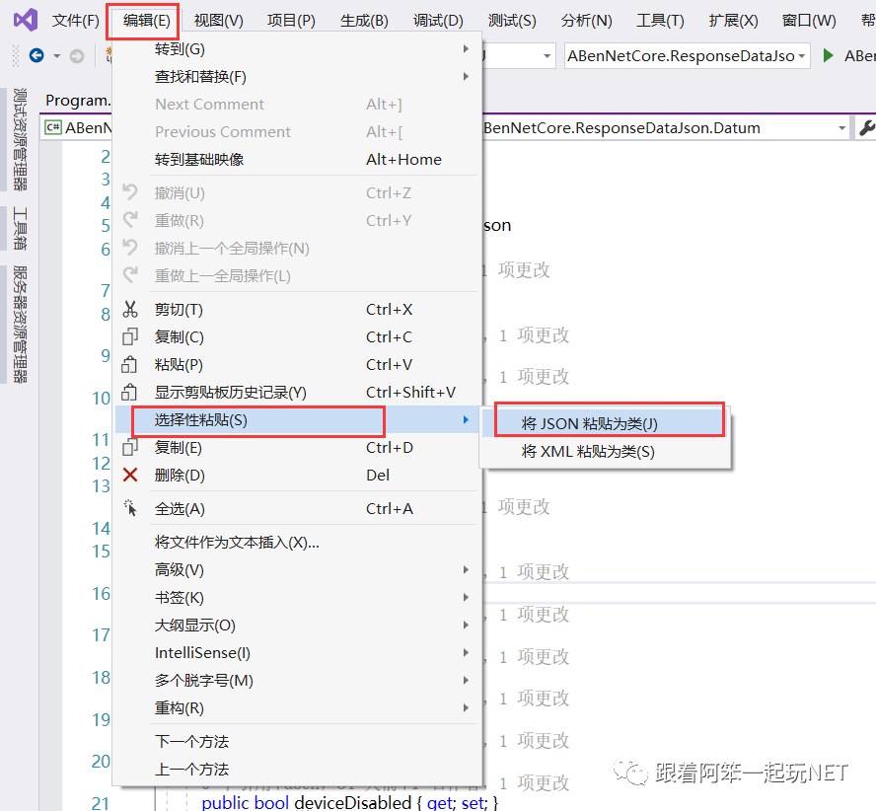Viewport: 876px width, 811px height.
Task: Open the 扩展(X) menu
Action: point(733,21)
